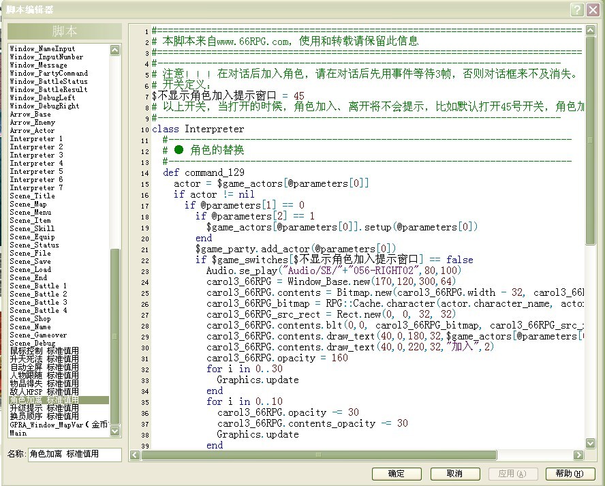
Task: Open help with the 帮助(H) button
Action: [x=570, y=474]
